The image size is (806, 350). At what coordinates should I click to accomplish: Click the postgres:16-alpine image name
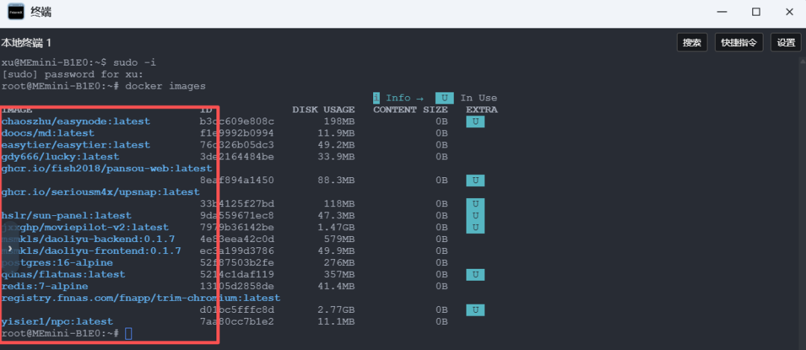point(57,263)
